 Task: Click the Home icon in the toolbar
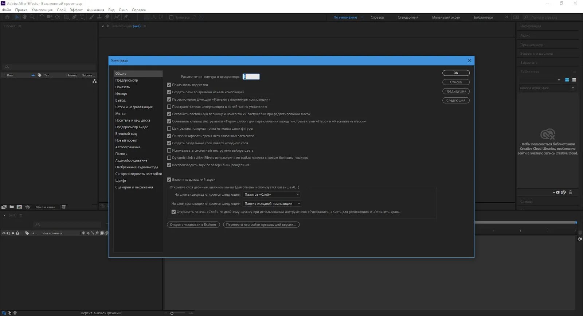[7, 17]
